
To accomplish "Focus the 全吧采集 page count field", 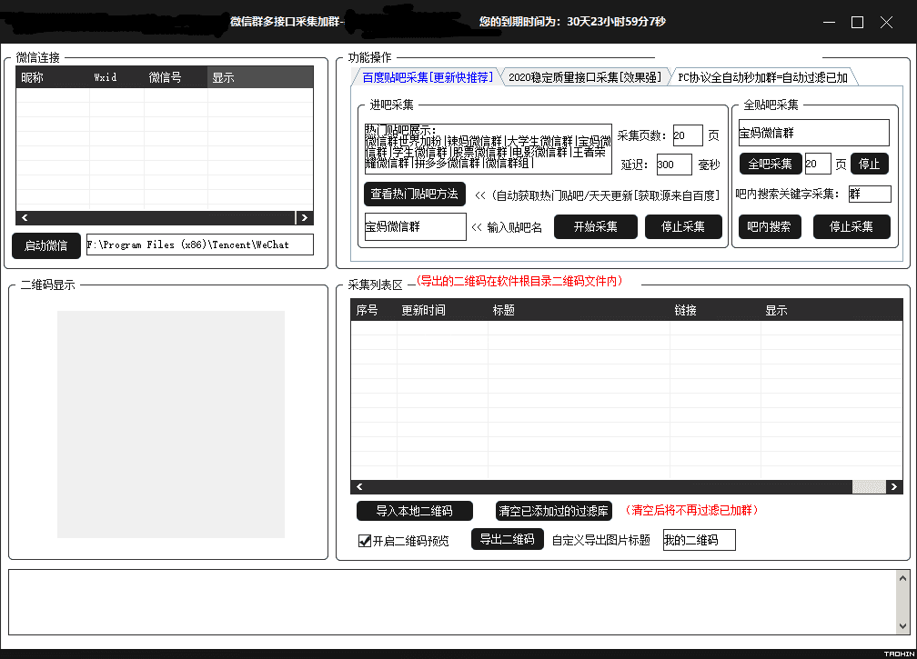I will pyautogui.click(x=818, y=165).
